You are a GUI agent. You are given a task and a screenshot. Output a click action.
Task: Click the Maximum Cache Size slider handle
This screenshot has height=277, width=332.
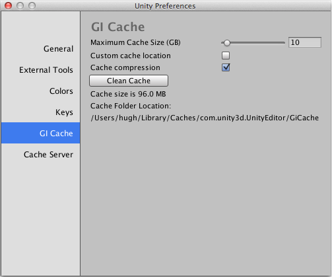pyautogui.click(x=226, y=43)
